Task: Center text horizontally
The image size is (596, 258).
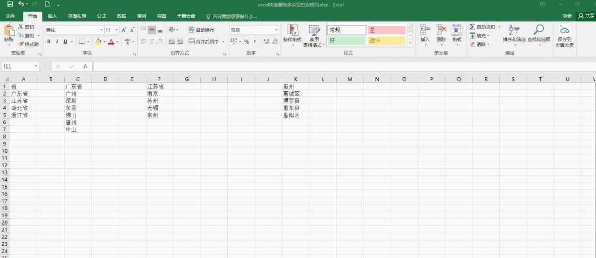Action: point(152,41)
